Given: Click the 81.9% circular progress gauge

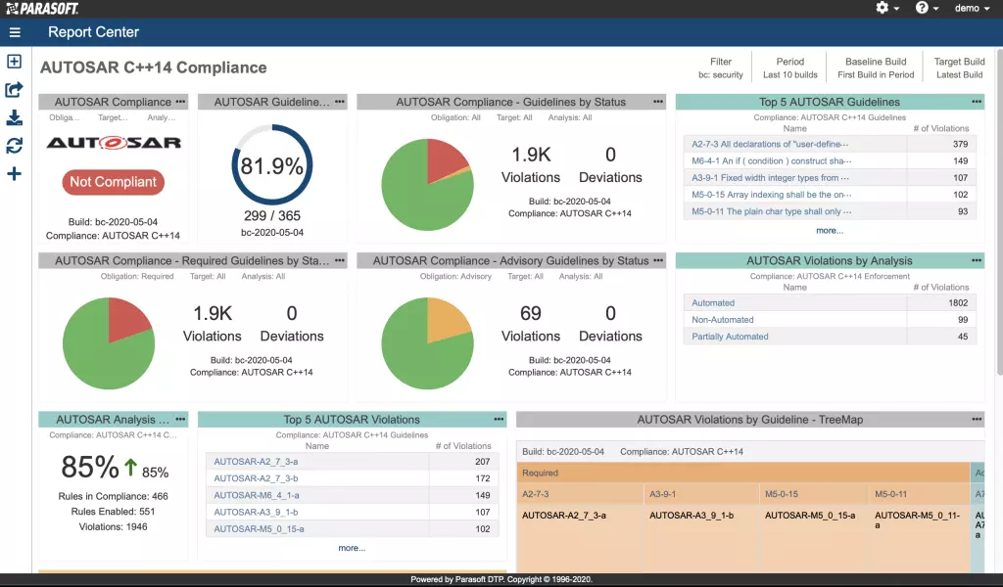Looking at the screenshot, I should click(271, 166).
